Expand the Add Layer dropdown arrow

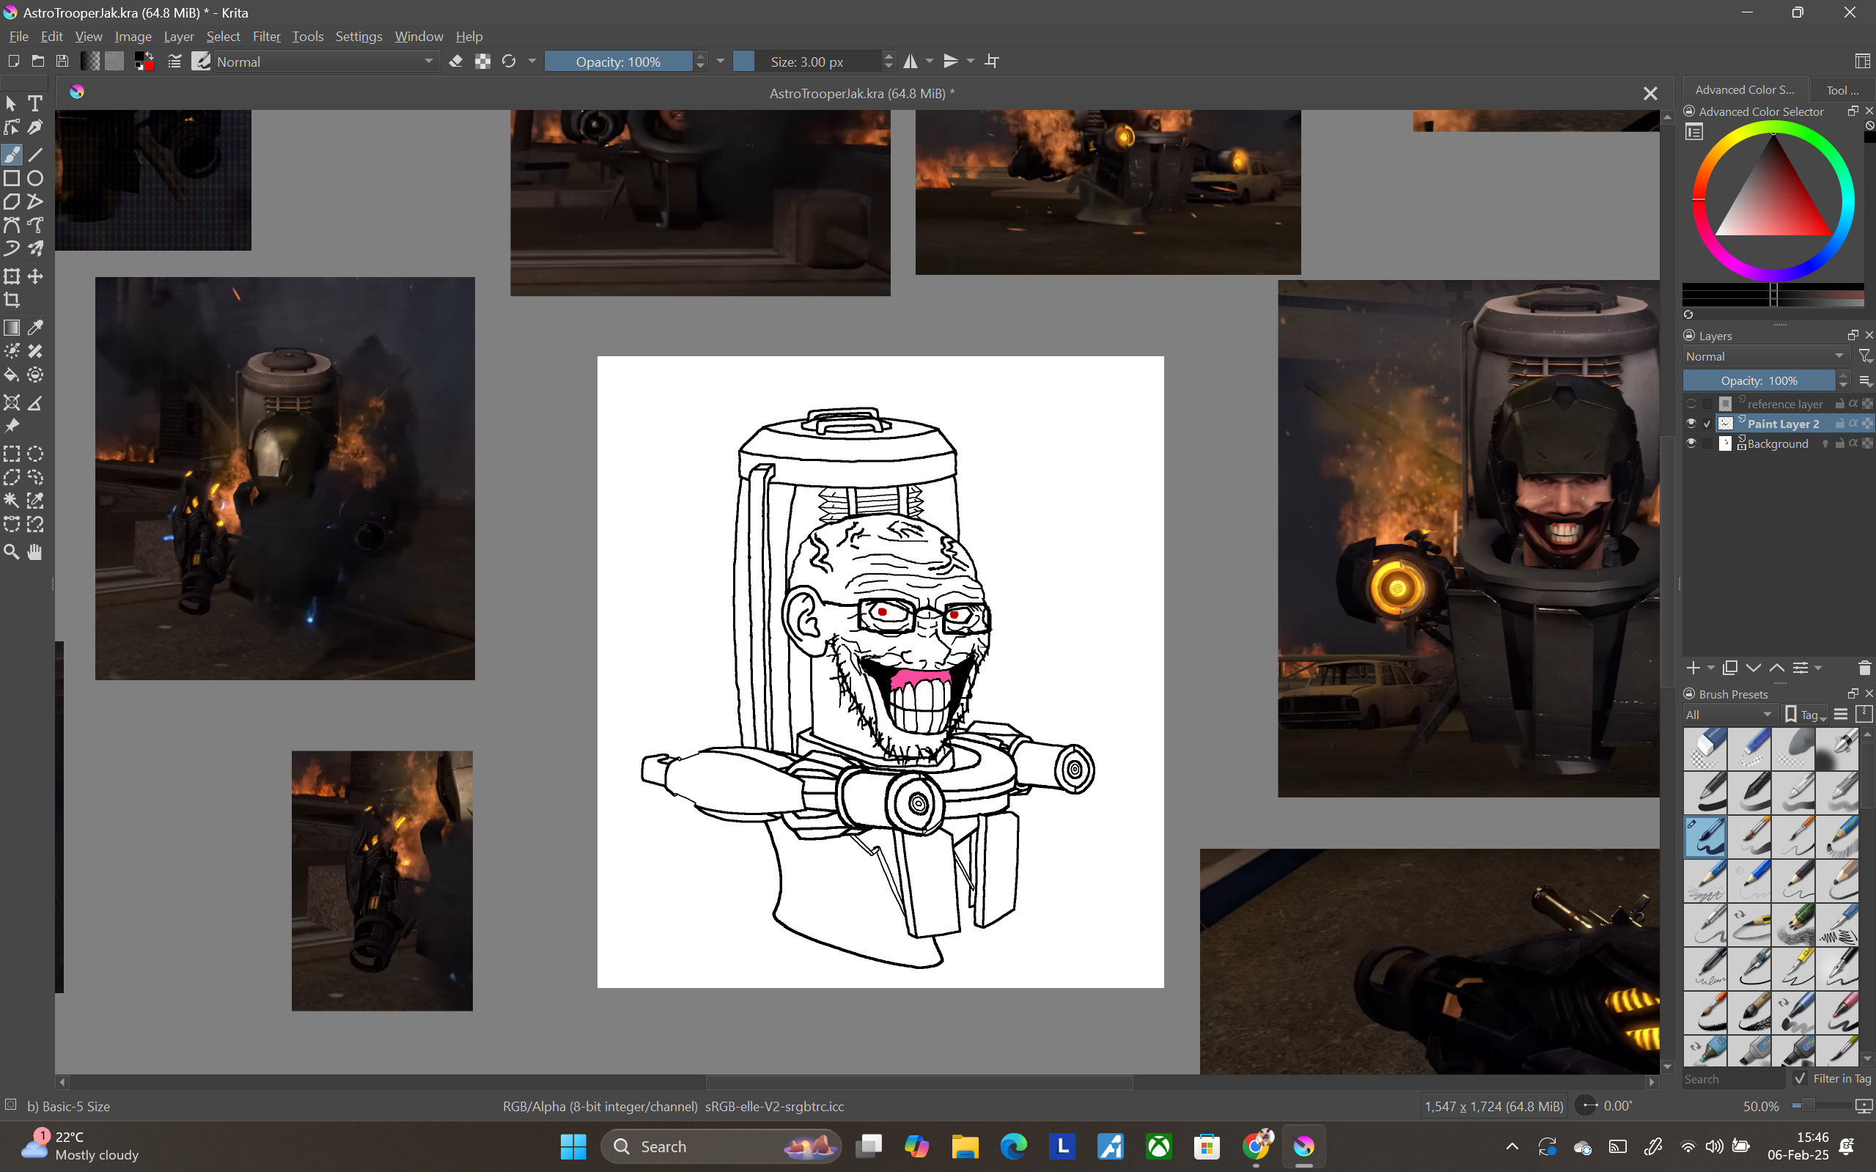point(1711,668)
